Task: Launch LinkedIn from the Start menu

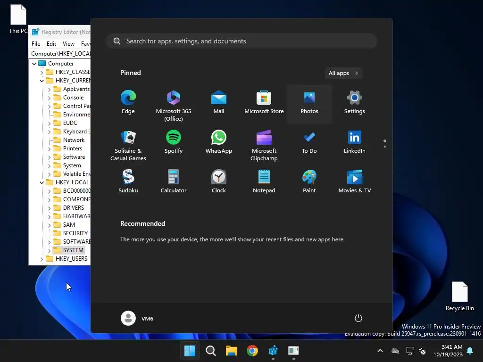Action: [x=355, y=142]
